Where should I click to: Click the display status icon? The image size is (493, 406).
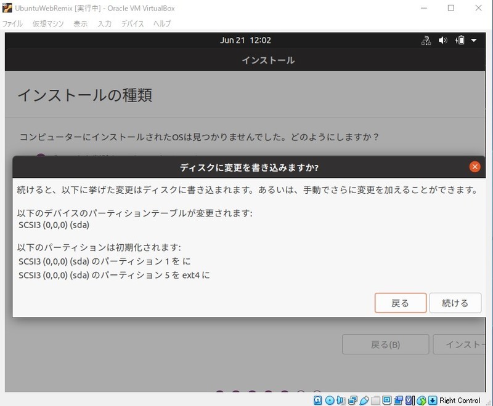tap(387, 400)
